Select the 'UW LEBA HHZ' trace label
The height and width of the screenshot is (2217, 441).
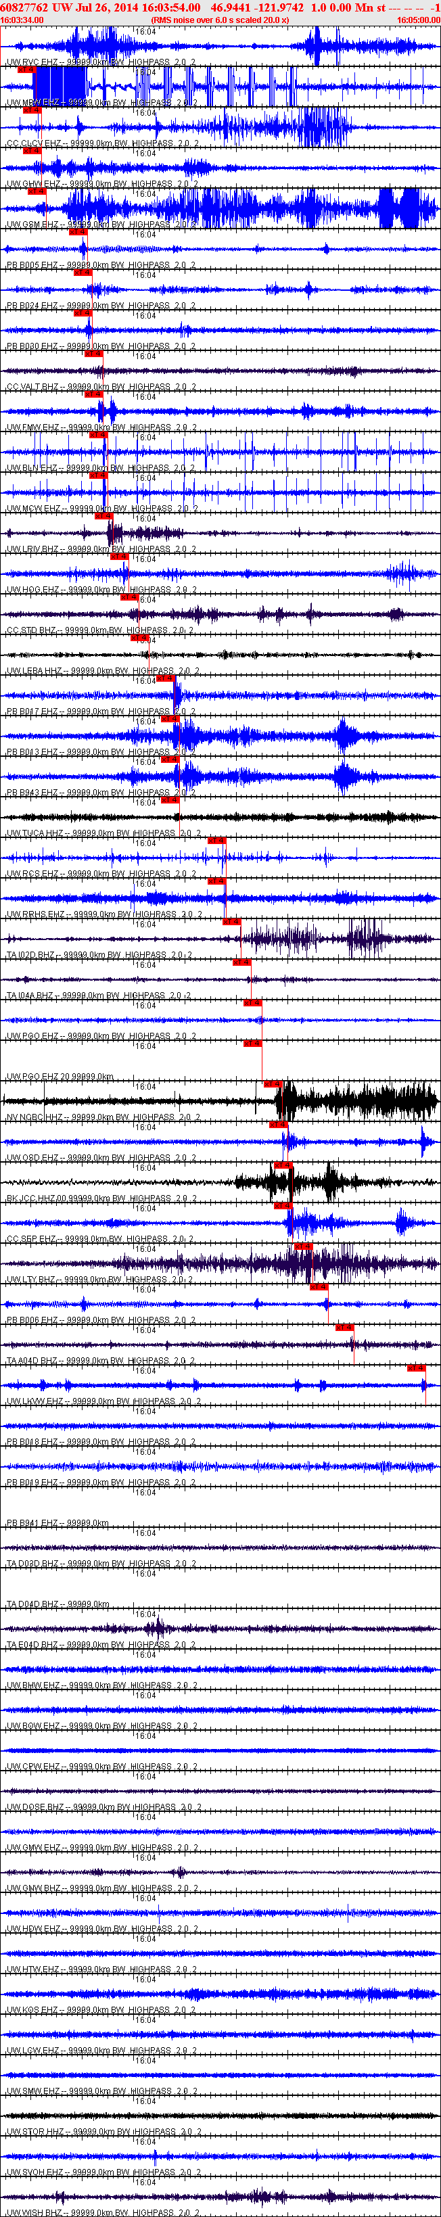click(x=103, y=672)
